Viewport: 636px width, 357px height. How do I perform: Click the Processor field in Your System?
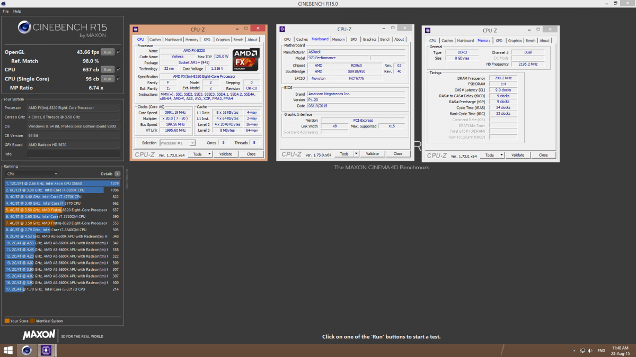[74, 108]
